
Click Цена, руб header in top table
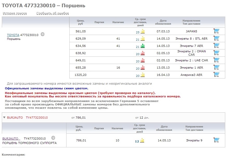click(x=81, y=22)
